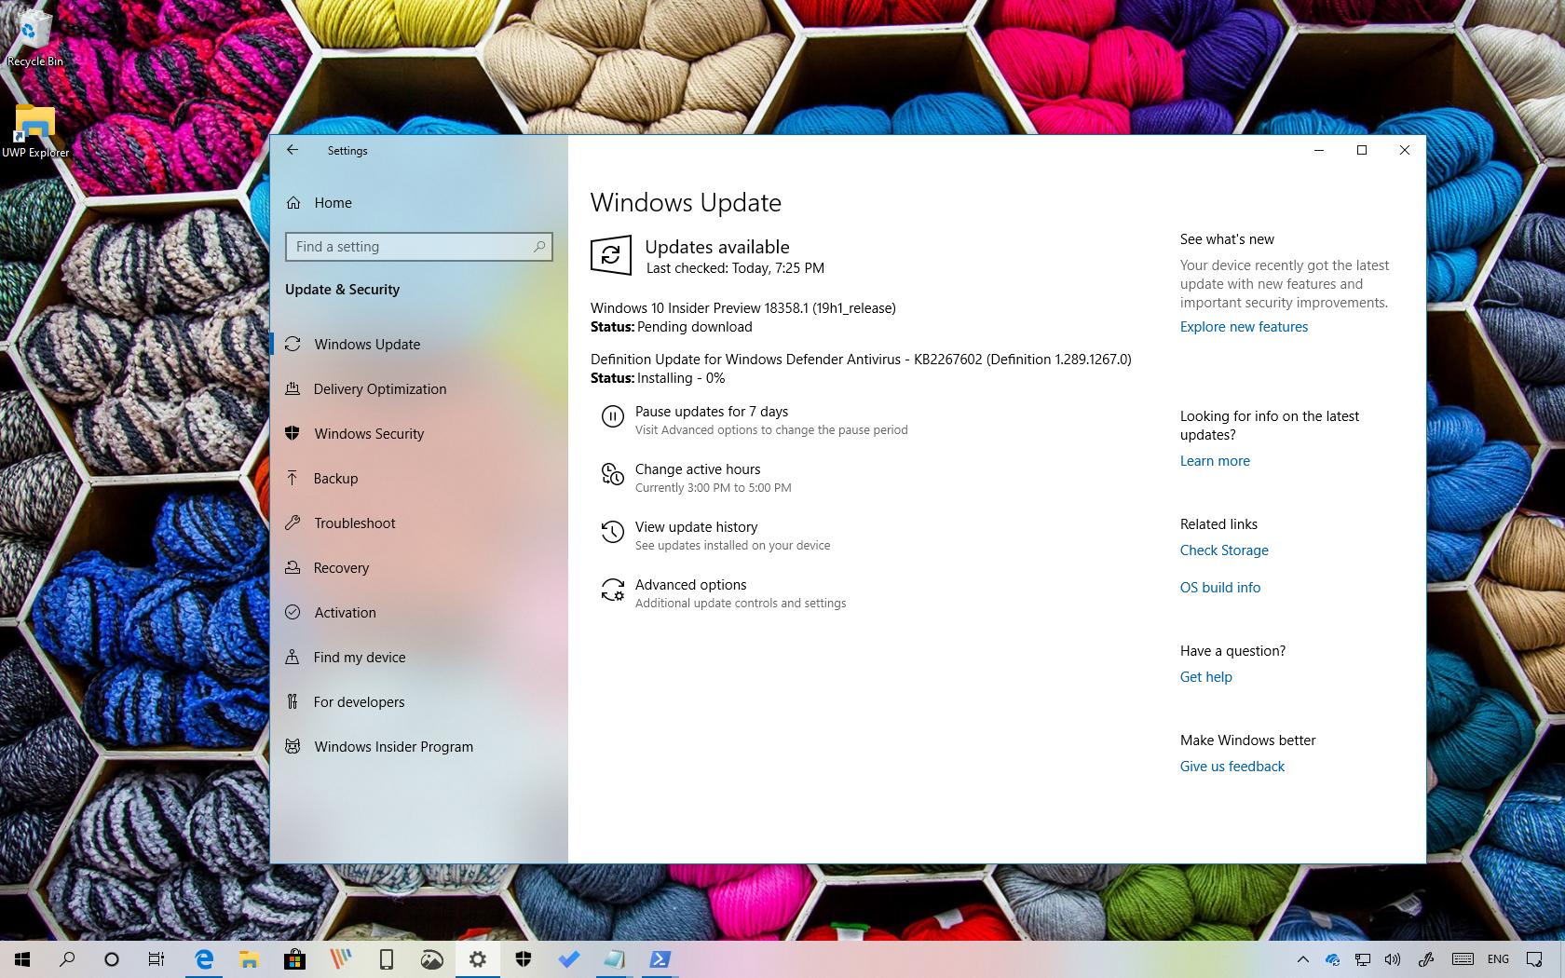Open the Backup settings section

335,478
